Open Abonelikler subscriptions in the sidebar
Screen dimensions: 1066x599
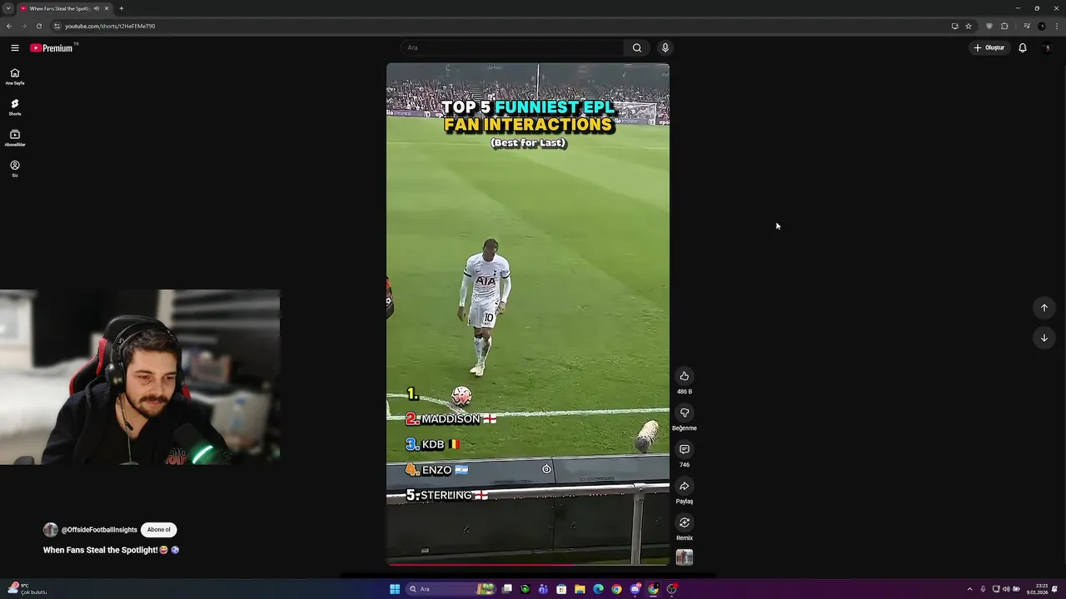15,138
